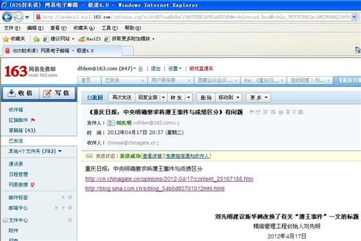Screen dimensions: 361x241
Task: Click the 写信 compose button
Action: (x=57, y=93)
